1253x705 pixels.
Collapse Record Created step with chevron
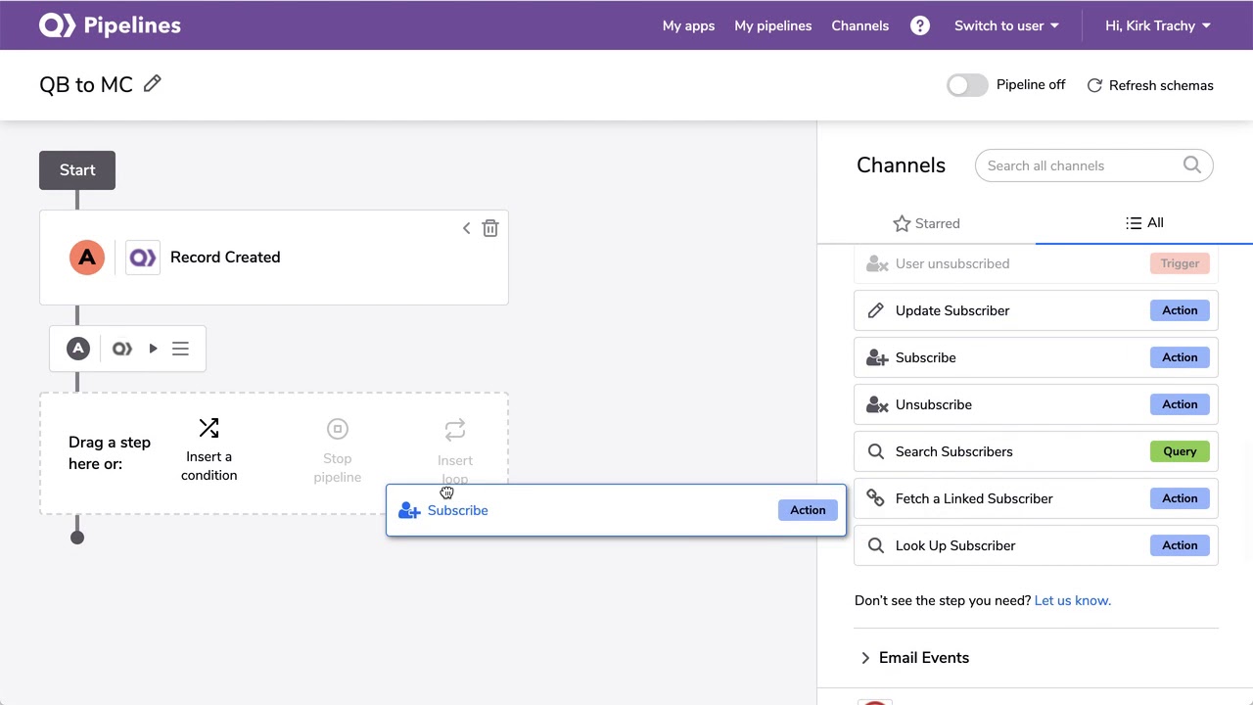pyautogui.click(x=466, y=228)
